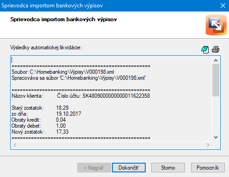Click the orange import wizard logo
The width and height of the screenshot is (229, 177).
coord(216,25)
